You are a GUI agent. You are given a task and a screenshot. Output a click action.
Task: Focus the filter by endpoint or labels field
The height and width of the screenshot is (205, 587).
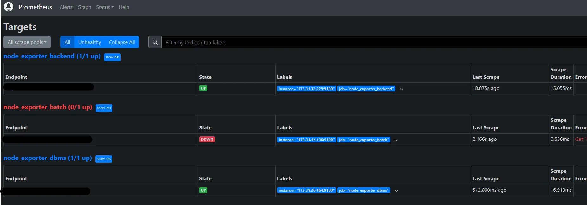(x=374, y=42)
